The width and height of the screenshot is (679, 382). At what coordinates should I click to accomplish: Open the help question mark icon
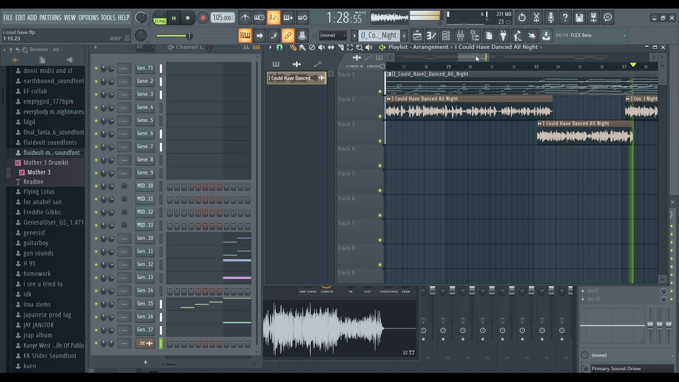coord(565,18)
